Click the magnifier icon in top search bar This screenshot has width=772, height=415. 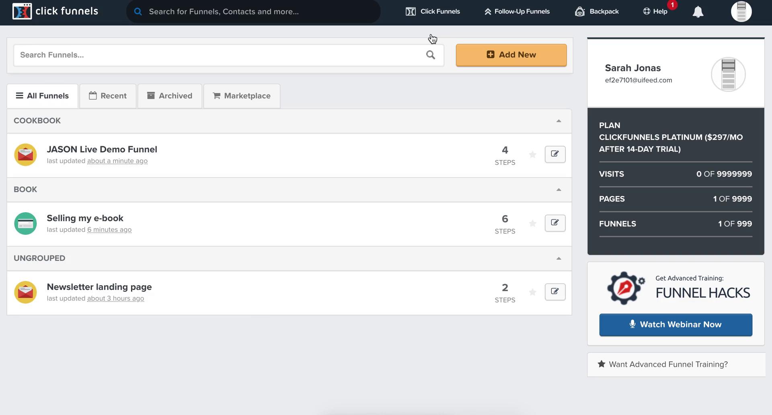point(138,11)
